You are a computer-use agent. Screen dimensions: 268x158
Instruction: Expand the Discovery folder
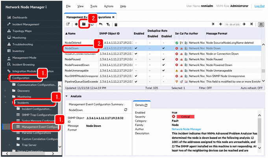pos(6,90)
